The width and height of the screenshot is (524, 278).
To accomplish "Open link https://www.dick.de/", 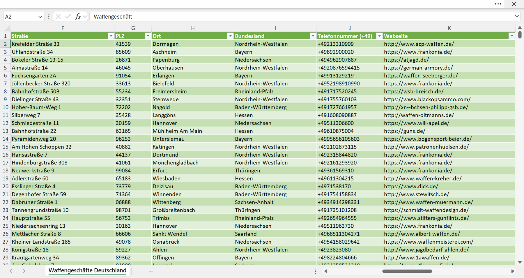I will coord(411,186).
